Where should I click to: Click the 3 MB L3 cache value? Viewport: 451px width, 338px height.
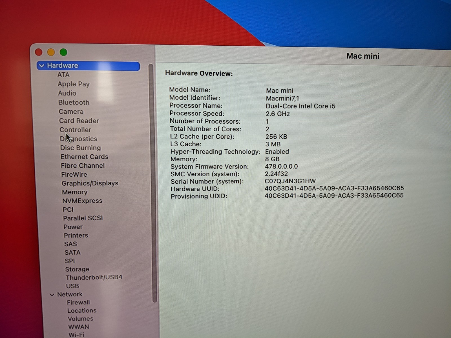point(273,144)
